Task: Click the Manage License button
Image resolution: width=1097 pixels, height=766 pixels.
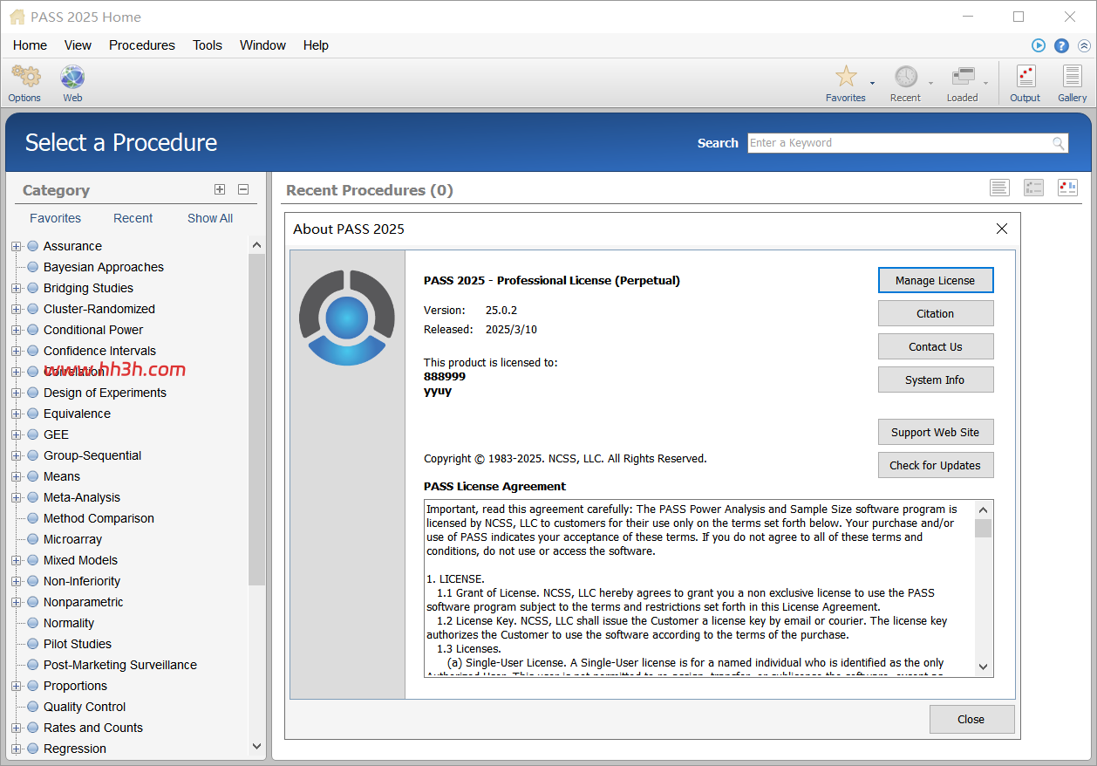Action: (936, 280)
